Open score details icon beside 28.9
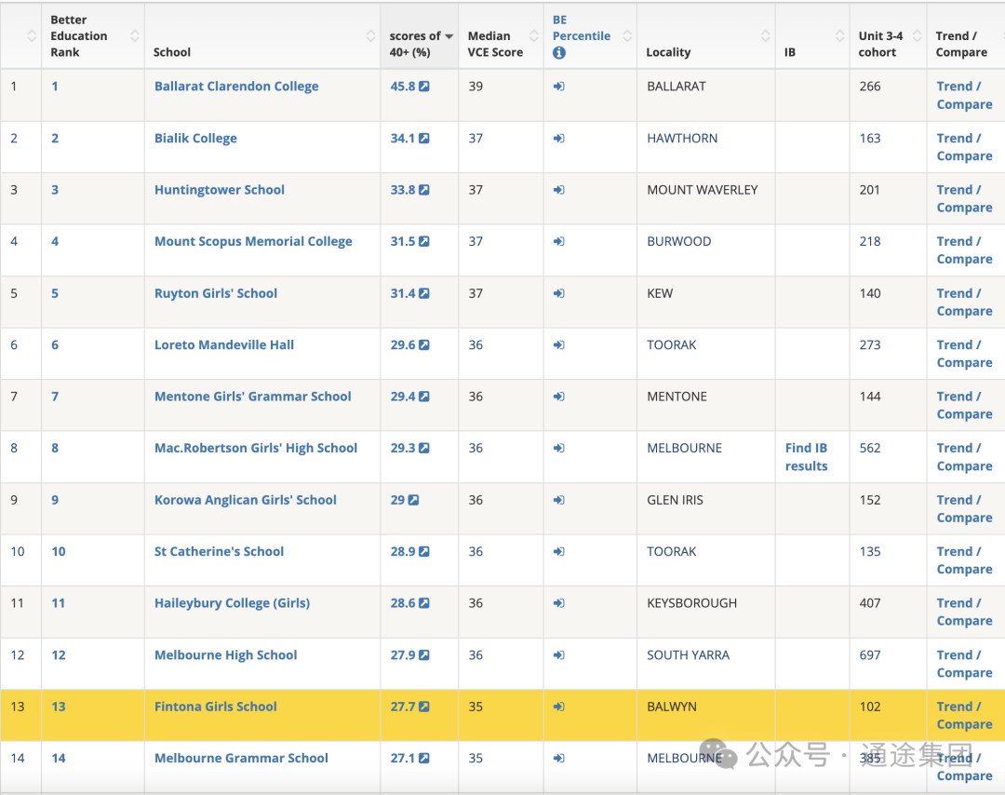The image size is (1005, 795). 424,552
